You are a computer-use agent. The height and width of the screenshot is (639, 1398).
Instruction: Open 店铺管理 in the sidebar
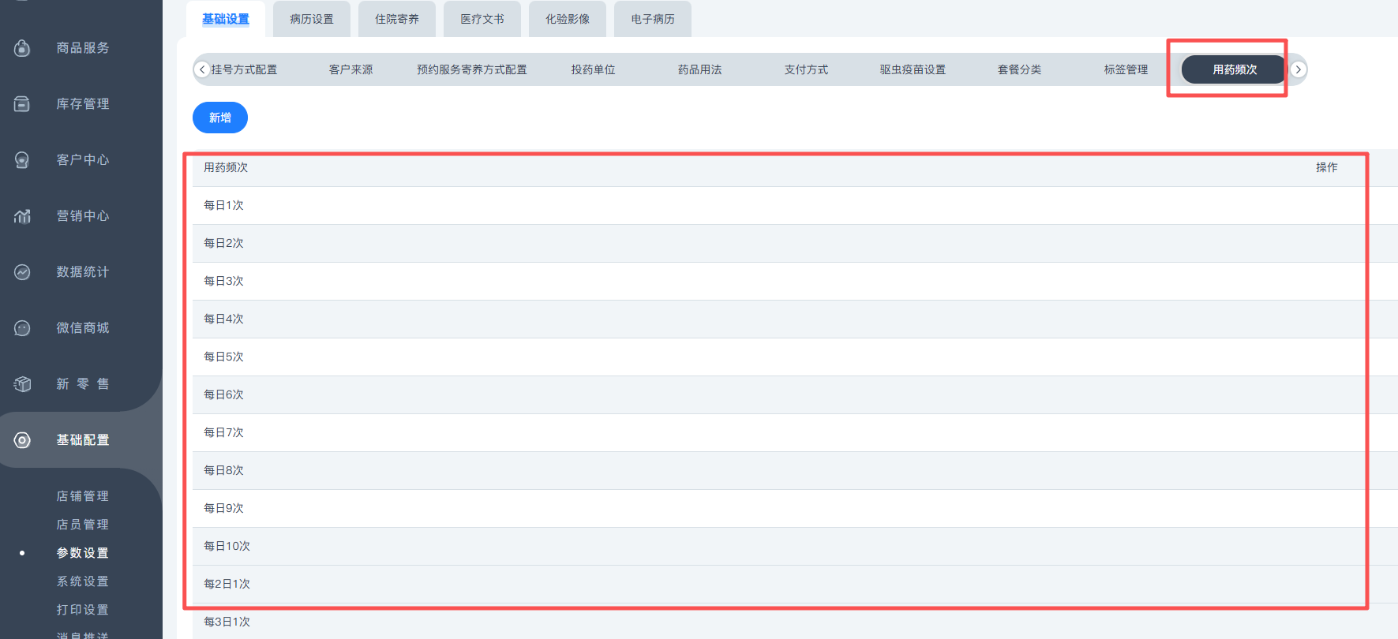83,496
